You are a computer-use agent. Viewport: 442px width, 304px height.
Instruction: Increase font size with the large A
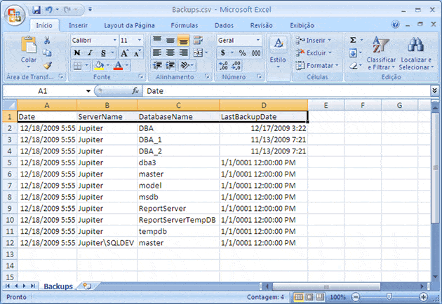click(x=124, y=53)
